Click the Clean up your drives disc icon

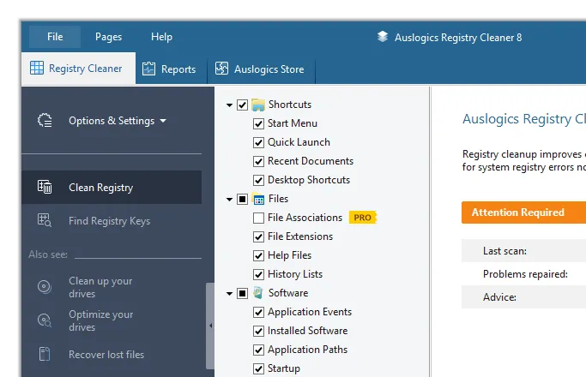(45, 287)
